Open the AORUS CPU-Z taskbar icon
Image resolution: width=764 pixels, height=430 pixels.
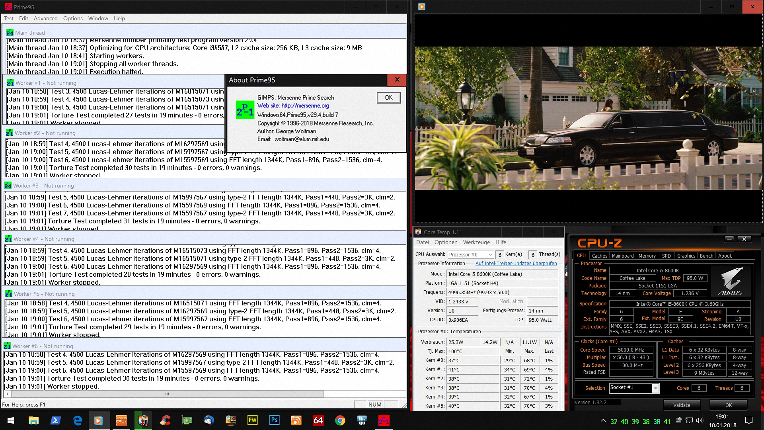click(x=121, y=420)
